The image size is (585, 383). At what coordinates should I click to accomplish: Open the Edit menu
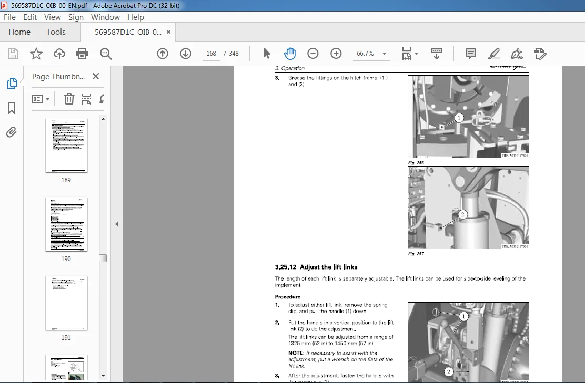tap(30, 17)
